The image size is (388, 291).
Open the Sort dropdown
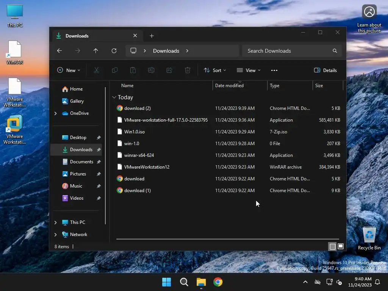[x=215, y=70]
